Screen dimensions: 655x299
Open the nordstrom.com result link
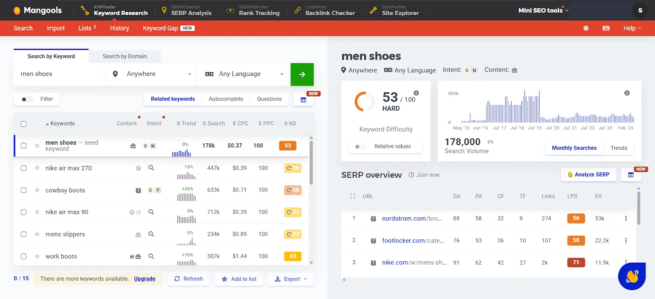point(412,219)
